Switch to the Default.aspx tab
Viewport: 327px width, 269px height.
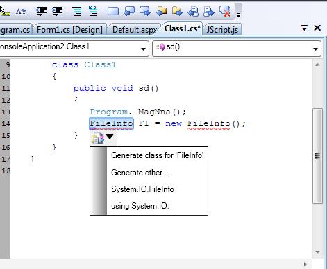coord(135,30)
